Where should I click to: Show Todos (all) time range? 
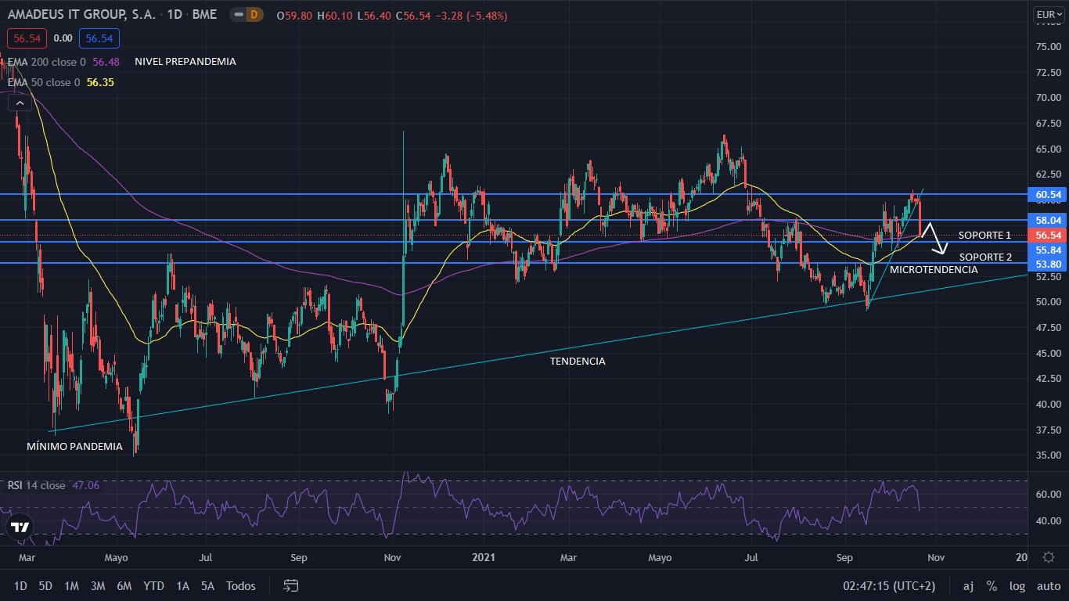[240, 585]
